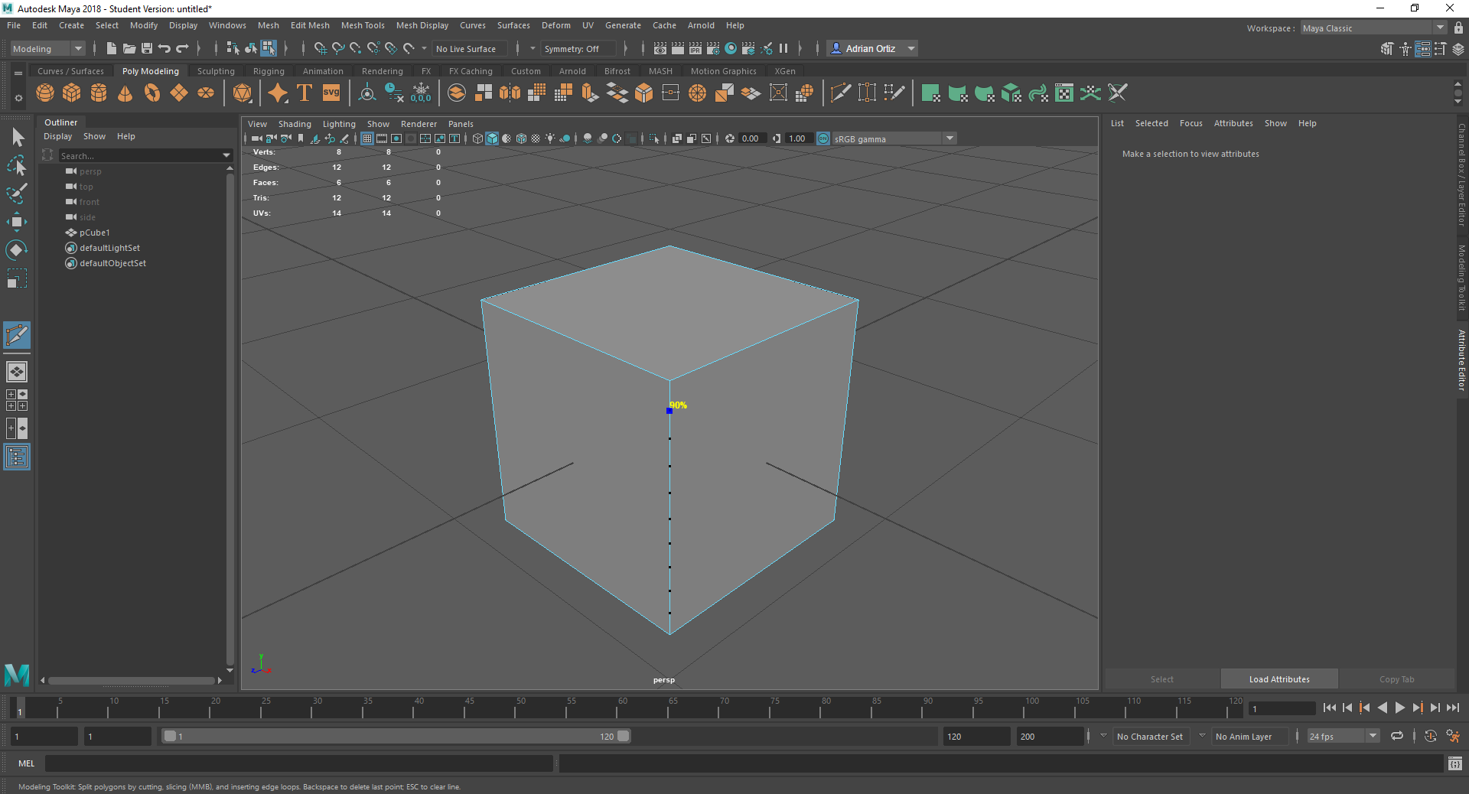Create a polygon cone from the shelf
The image size is (1469, 794).
[125, 93]
